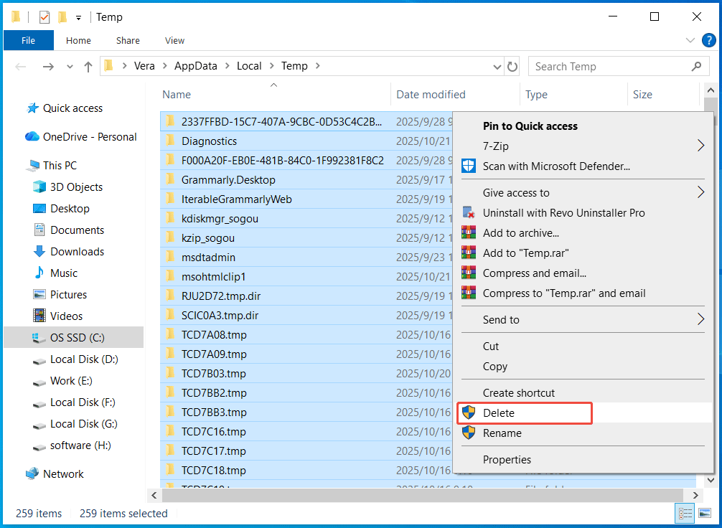Click the Quick access star icon
The width and height of the screenshot is (722, 528).
[31, 108]
